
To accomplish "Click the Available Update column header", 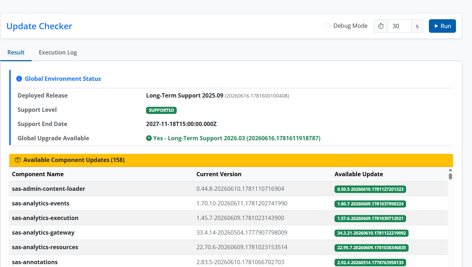I will click(359, 174).
